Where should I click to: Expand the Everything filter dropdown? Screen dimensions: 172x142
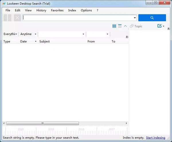(10, 34)
